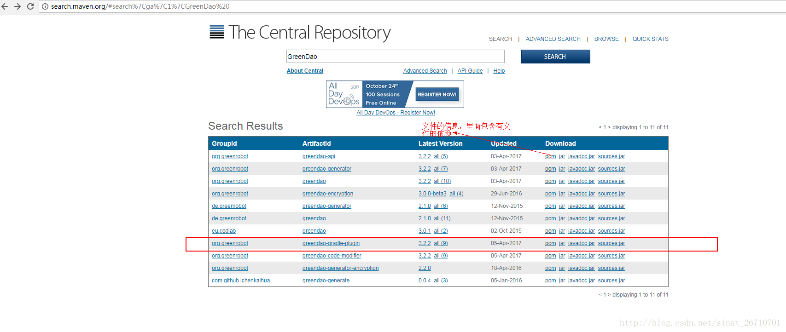The height and width of the screenshot is (332, 786).
Task: Click the GroupId column header
Action: click(x=224, y=143)
